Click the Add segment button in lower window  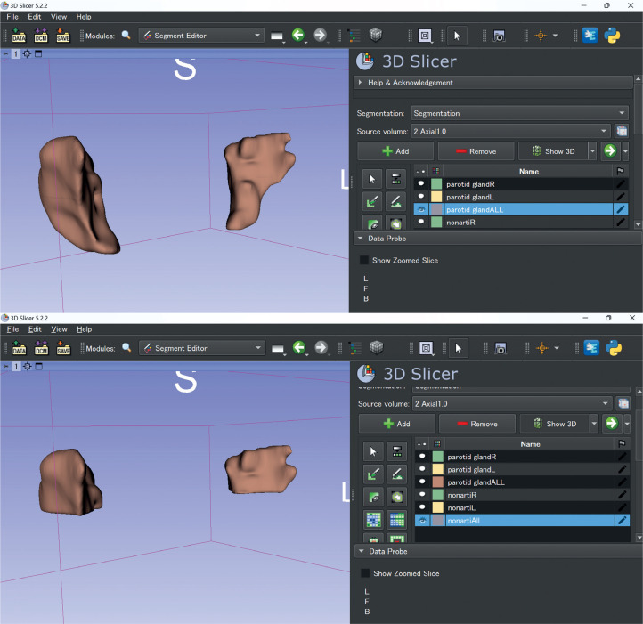(396, 424)
